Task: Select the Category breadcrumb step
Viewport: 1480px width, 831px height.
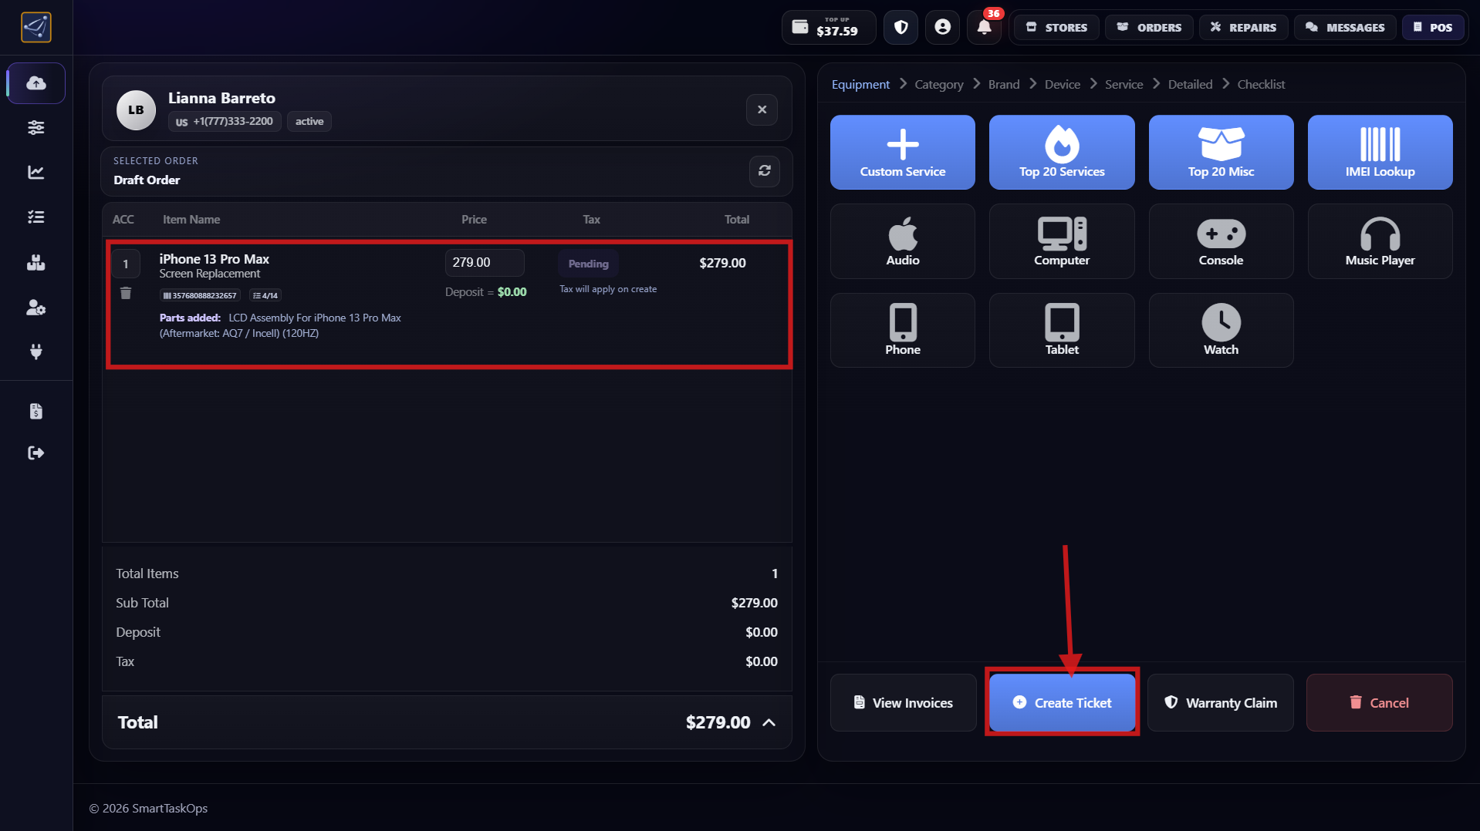Action: (x=939, y=84)
